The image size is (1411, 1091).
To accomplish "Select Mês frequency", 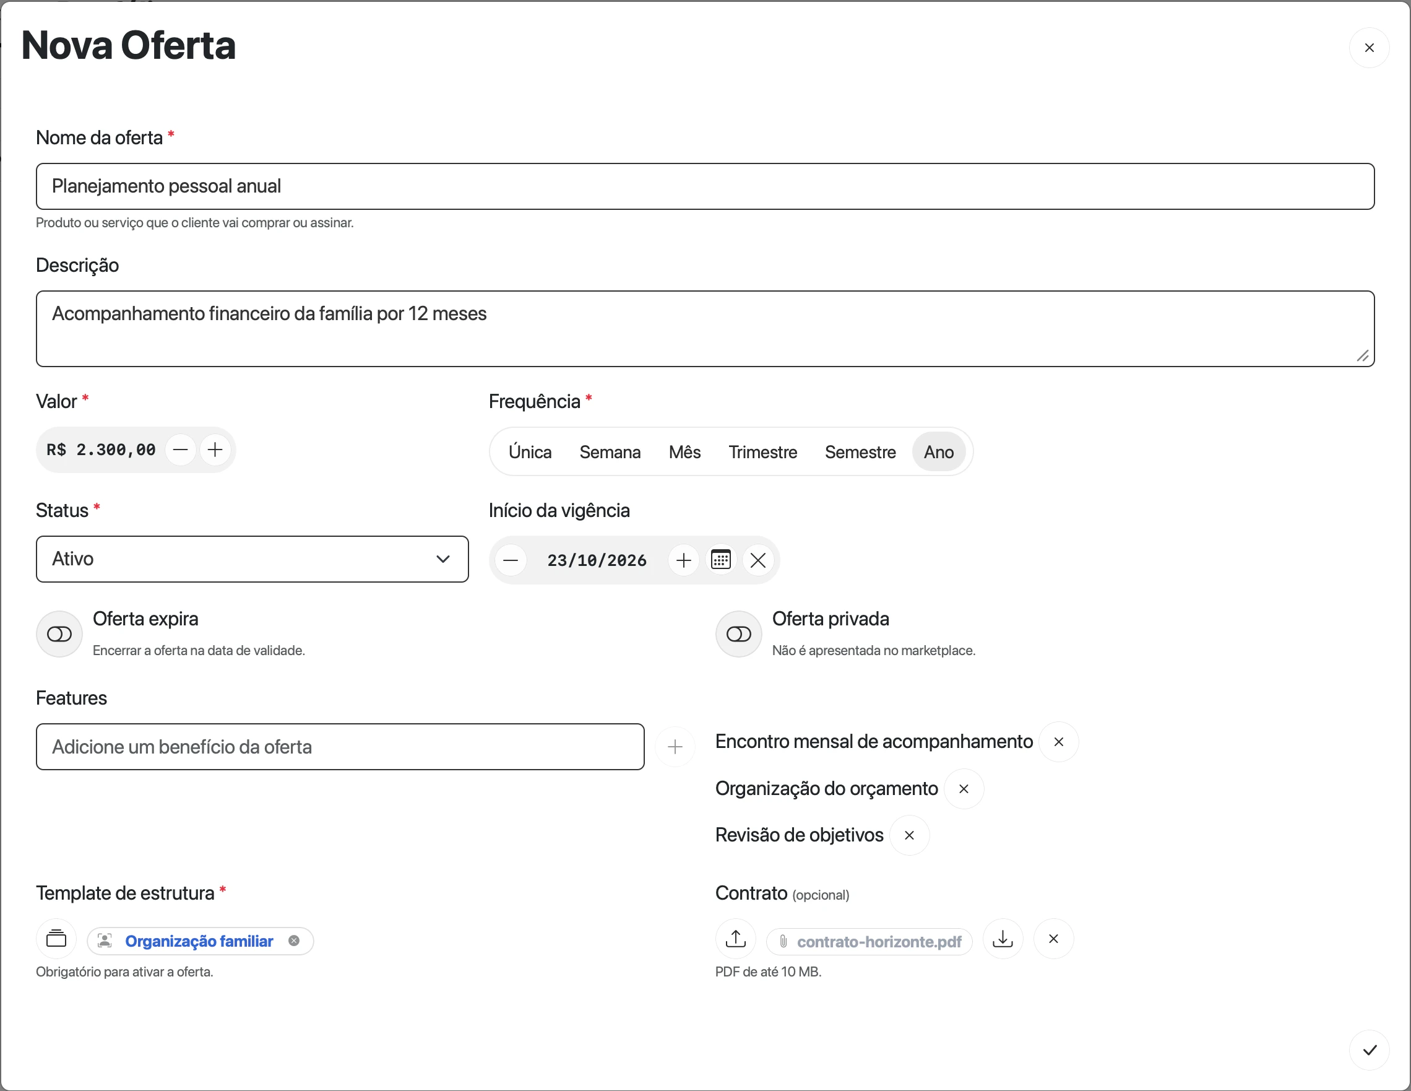I will [685, 452].
